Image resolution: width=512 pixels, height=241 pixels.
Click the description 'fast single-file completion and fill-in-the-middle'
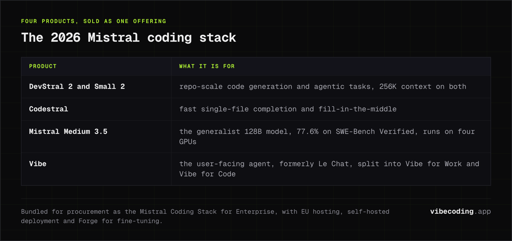click(x=288, y=109)
